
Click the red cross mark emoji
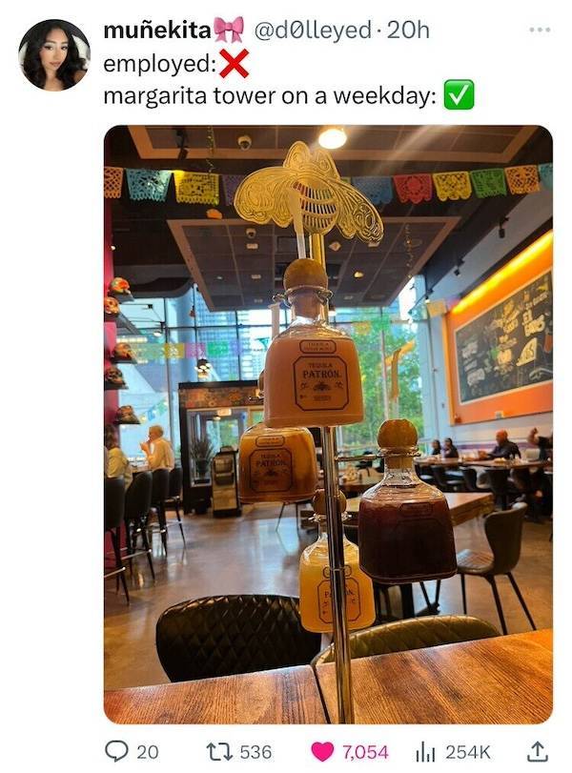coord(234,64)
